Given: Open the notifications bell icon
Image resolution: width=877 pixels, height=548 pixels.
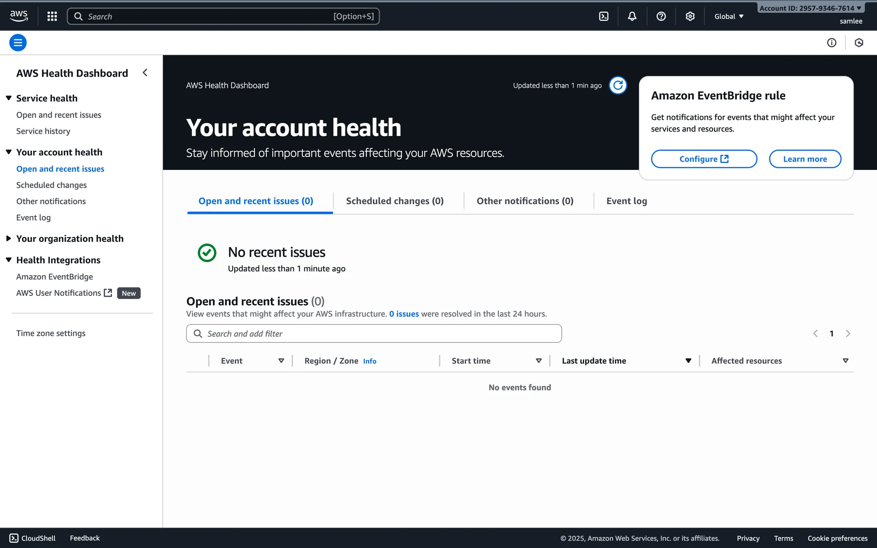Looking at the screenshot, I should tap(632, 16).
